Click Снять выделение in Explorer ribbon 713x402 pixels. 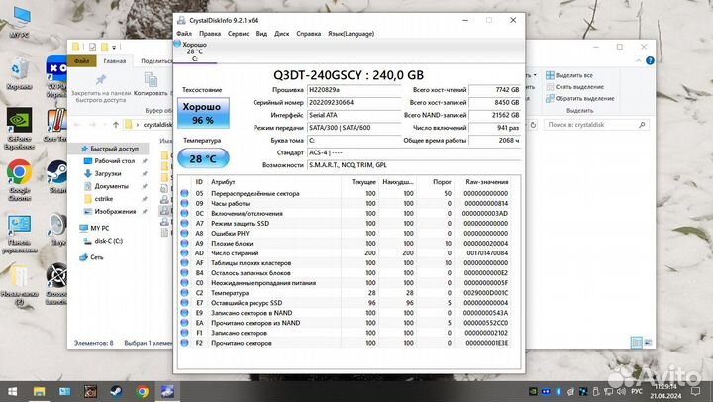[x=574, y=87]
